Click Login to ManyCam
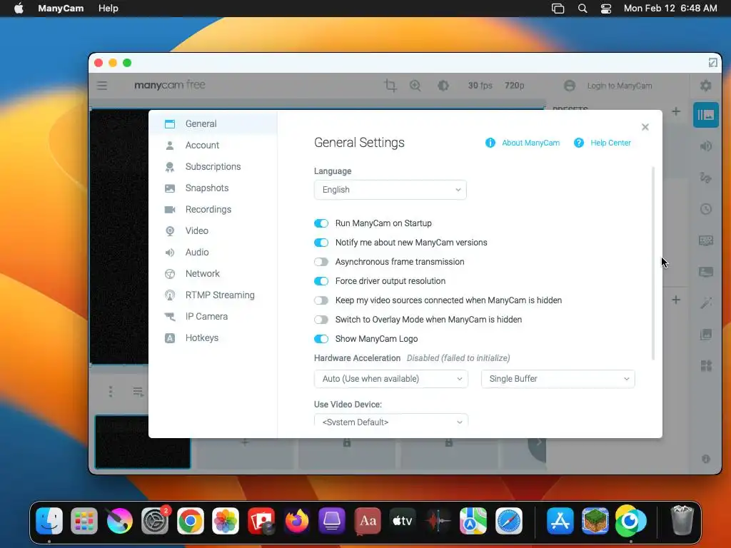This screenshot has width=731, height=548. [x=620, y=86]
